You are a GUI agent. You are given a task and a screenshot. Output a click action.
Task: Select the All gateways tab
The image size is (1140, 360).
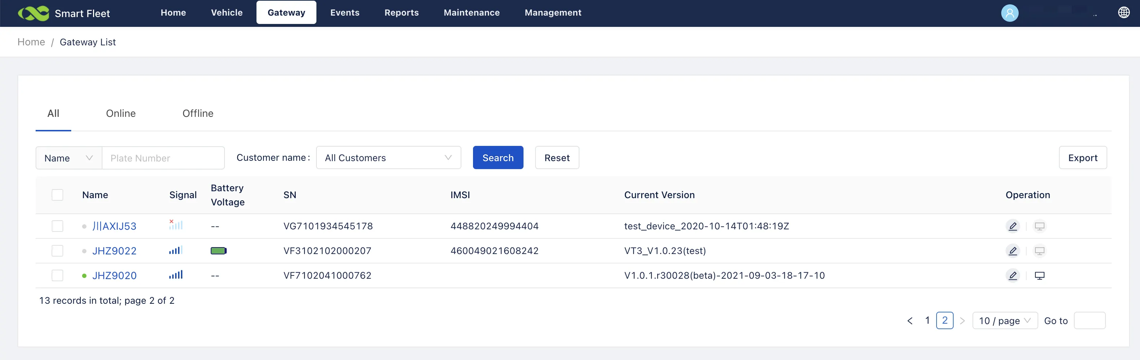click(53, 114)
